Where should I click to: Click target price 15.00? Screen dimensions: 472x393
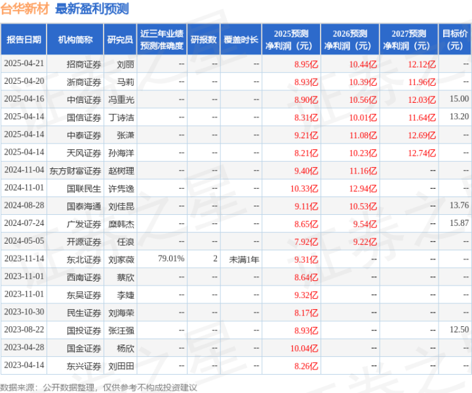[x=459, y=99]
